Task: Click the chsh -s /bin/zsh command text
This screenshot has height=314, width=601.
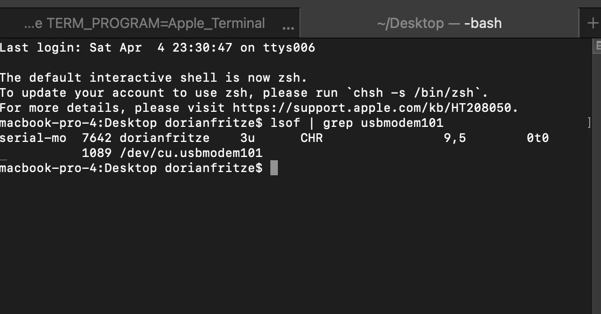Action: point(415,92)
